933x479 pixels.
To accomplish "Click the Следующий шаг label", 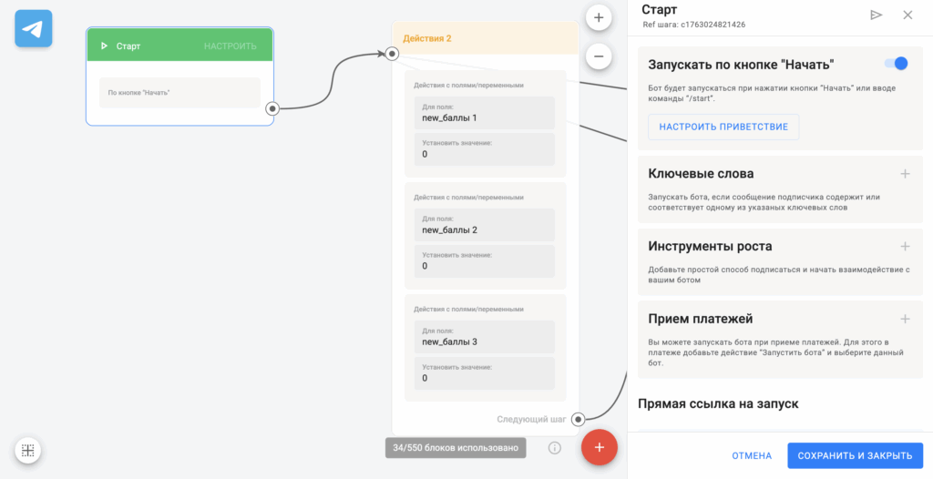I will tap(531, 420).
